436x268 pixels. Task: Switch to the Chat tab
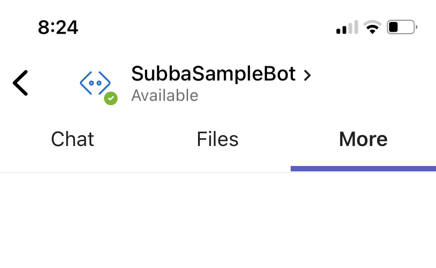click(x=72, y=139)
